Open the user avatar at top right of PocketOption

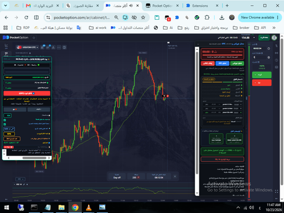pyautogui.click(x=274, y=37)
